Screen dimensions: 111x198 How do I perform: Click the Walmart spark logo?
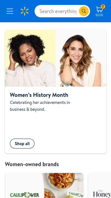click(25, 11)
